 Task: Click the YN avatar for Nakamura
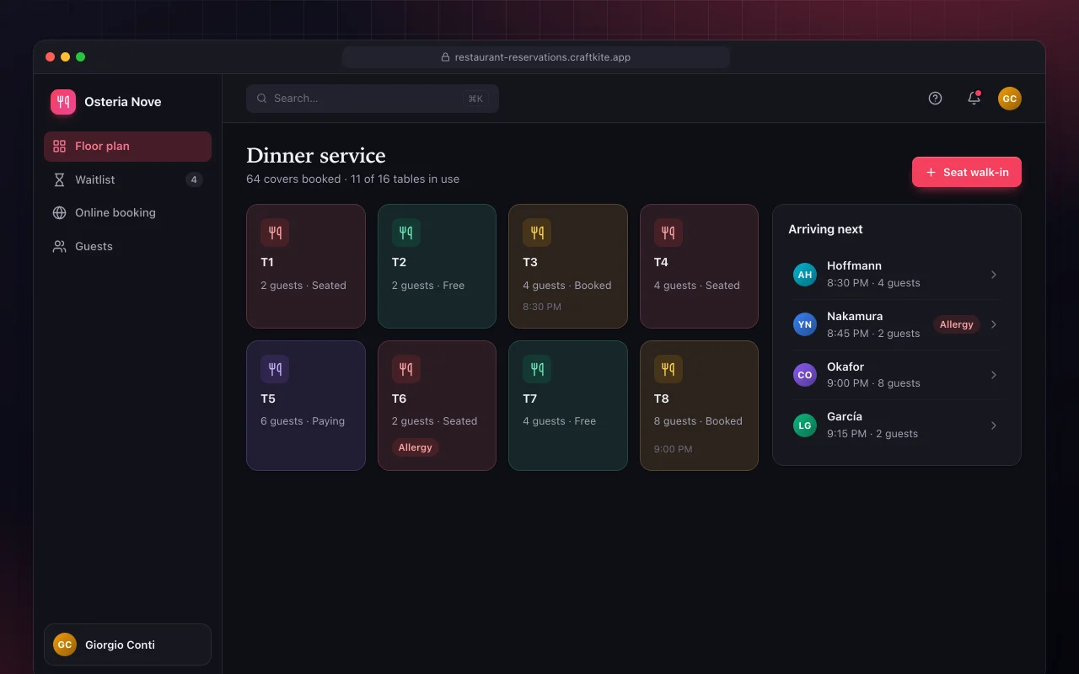pyautogui.click(x=805, y=324)
